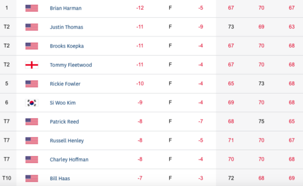The height and width of the screenshot is (186, 303).
Task: Click the Rickie Fowler name
Action: tap(65, 84)
